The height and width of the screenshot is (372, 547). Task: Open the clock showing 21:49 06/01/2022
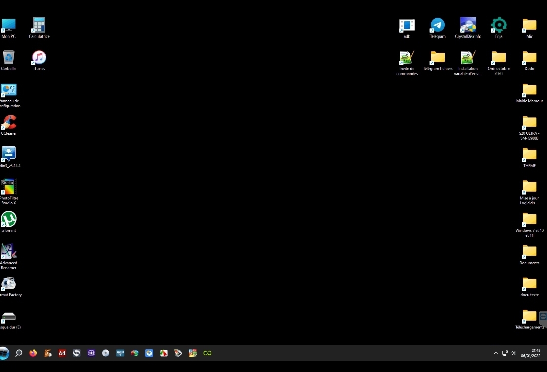coord(531,353)
